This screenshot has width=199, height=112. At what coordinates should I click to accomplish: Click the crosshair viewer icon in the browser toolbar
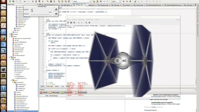tap(90, 23)
